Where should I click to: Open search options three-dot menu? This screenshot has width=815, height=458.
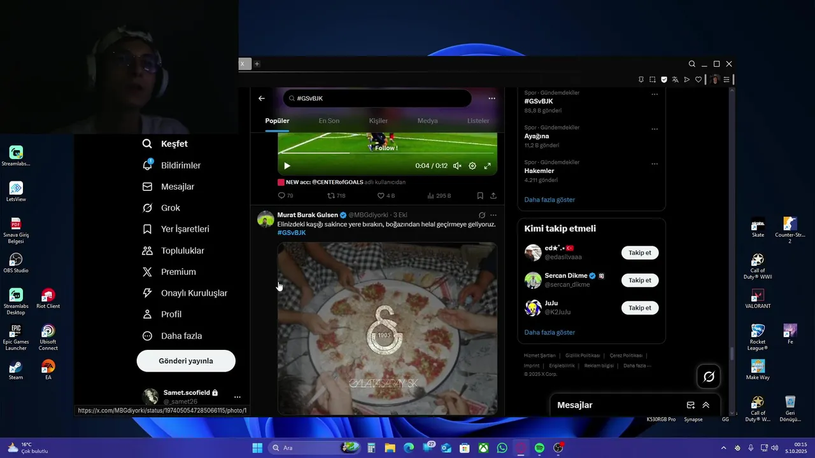coord(492,99)
